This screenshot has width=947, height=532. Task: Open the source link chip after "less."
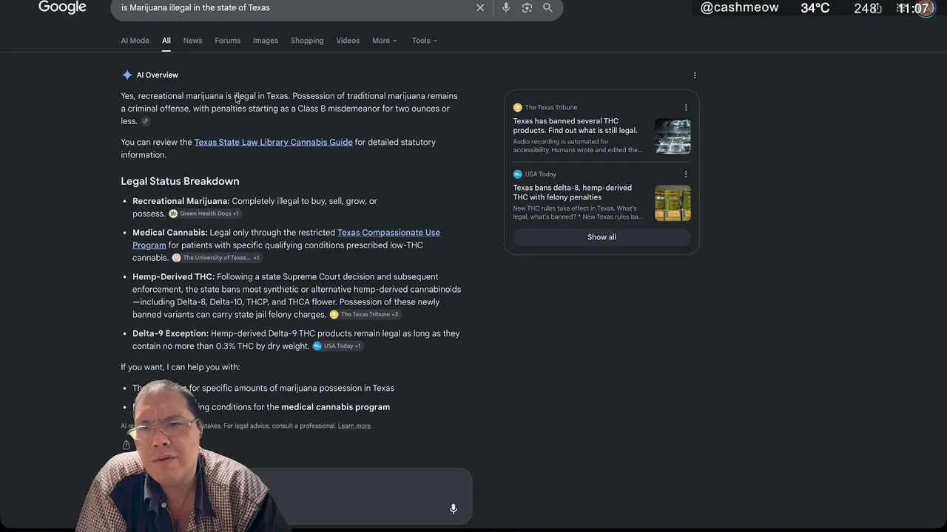145,121
